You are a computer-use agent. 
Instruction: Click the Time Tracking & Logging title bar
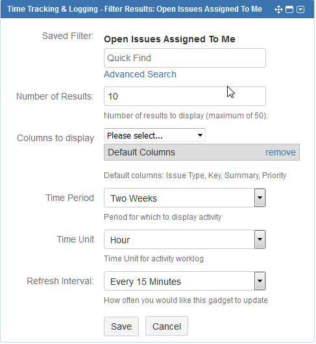click(135, 9)
